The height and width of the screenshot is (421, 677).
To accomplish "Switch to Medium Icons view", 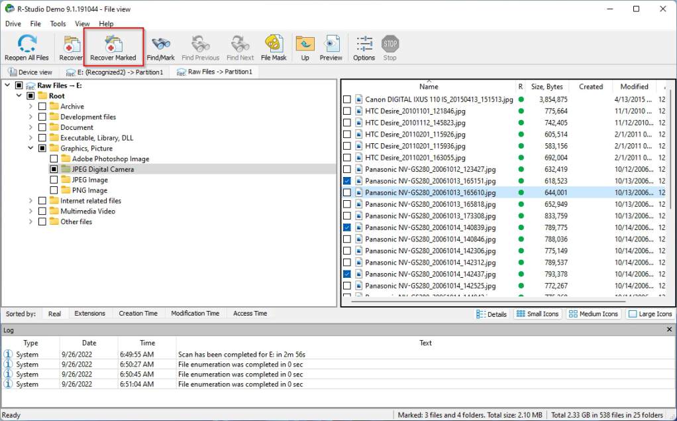I will click(x=594, y=314).
